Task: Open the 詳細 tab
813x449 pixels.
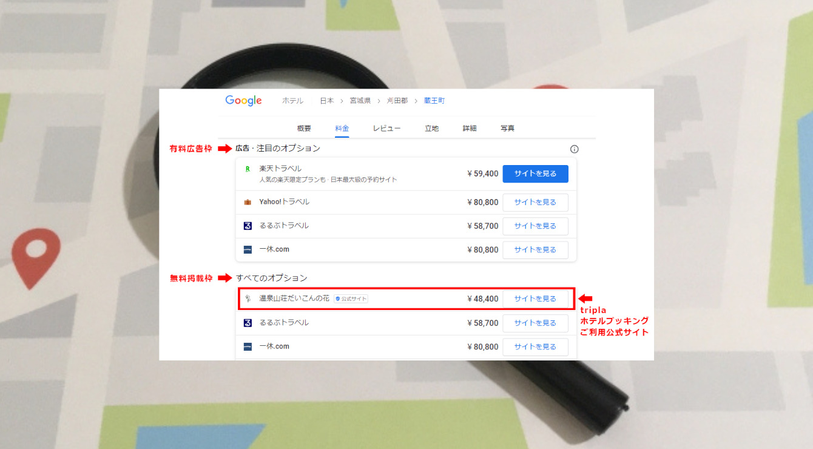Action: click(470, 128)
